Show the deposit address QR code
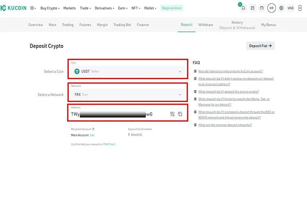The width and height of the screenshot is (307, 204). coord(172,114)
